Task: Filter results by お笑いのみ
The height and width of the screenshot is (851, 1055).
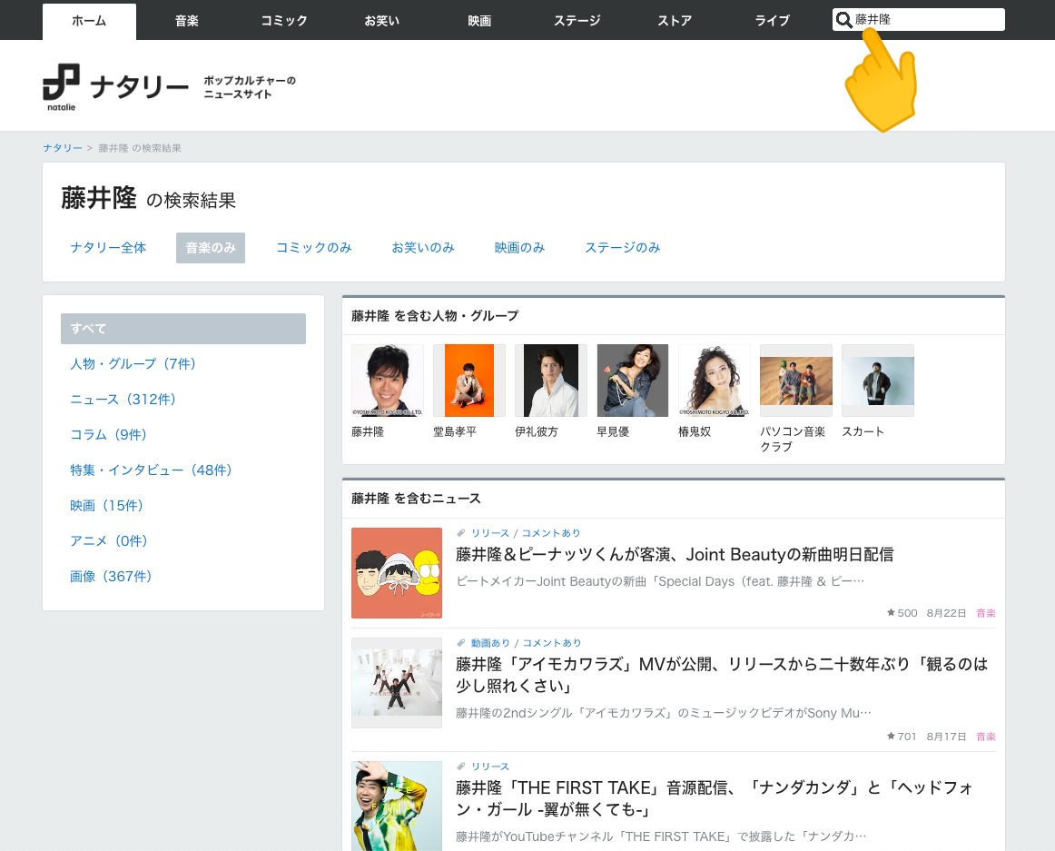Action: 423,247
